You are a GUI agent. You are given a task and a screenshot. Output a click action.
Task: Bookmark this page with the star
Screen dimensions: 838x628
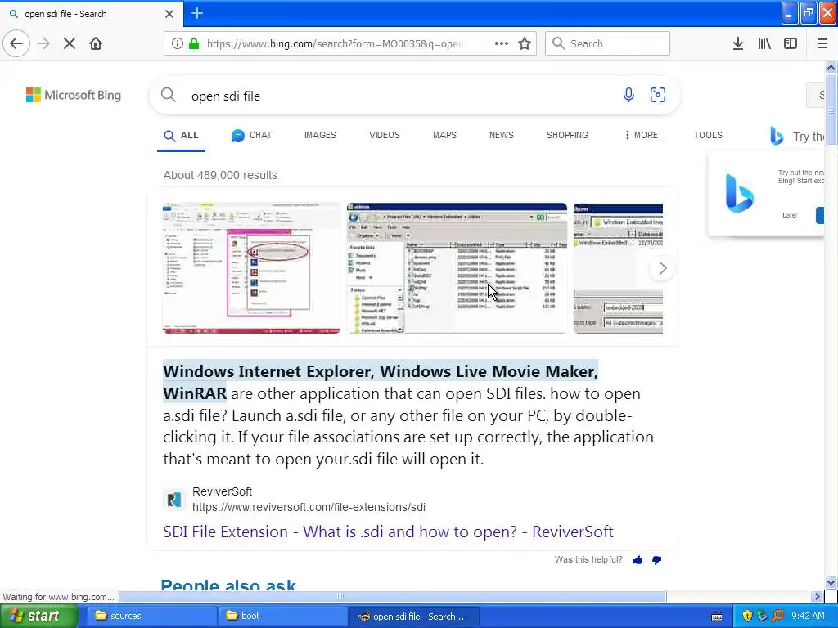click(x=525, y=44)
